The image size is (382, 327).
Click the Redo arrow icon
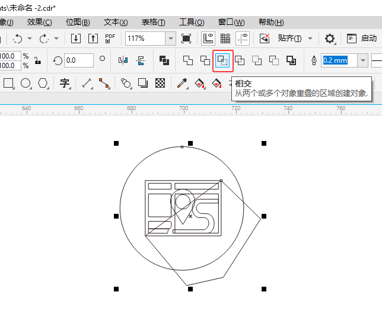coord(44,39)
